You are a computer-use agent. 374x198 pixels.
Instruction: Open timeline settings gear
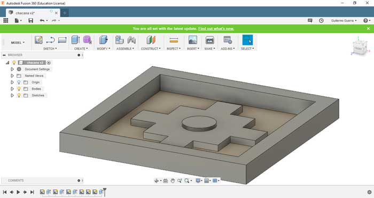369,192
